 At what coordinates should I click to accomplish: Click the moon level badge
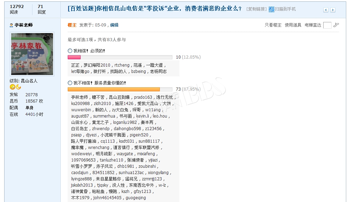pos(18,87)
